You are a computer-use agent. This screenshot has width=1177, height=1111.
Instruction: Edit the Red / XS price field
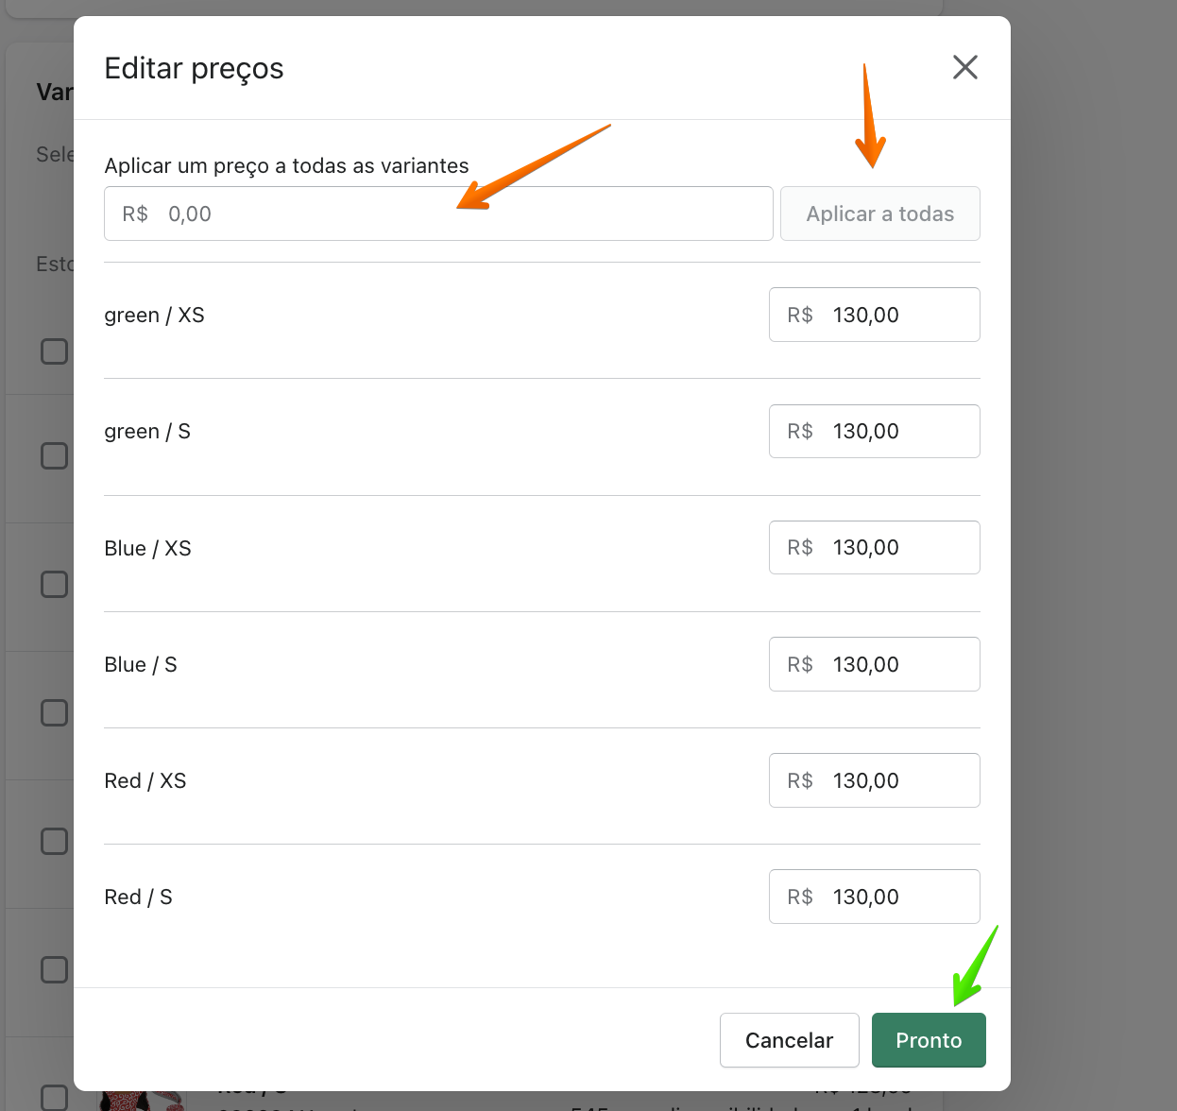click(x=874, y=780)
